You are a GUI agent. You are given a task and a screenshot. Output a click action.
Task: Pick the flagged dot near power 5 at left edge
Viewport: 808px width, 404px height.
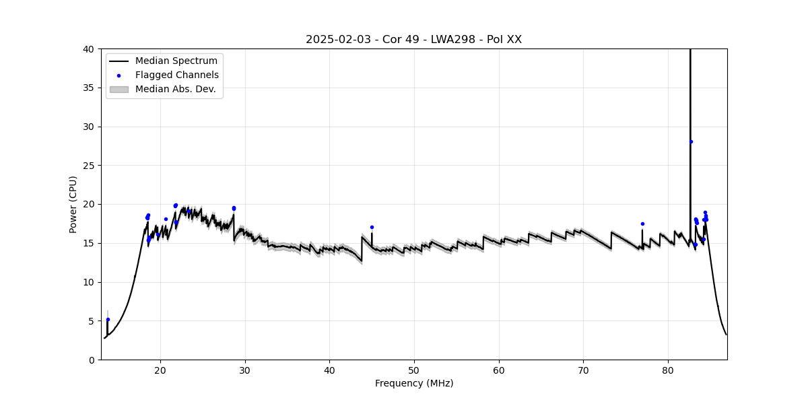tap(108, 319)
